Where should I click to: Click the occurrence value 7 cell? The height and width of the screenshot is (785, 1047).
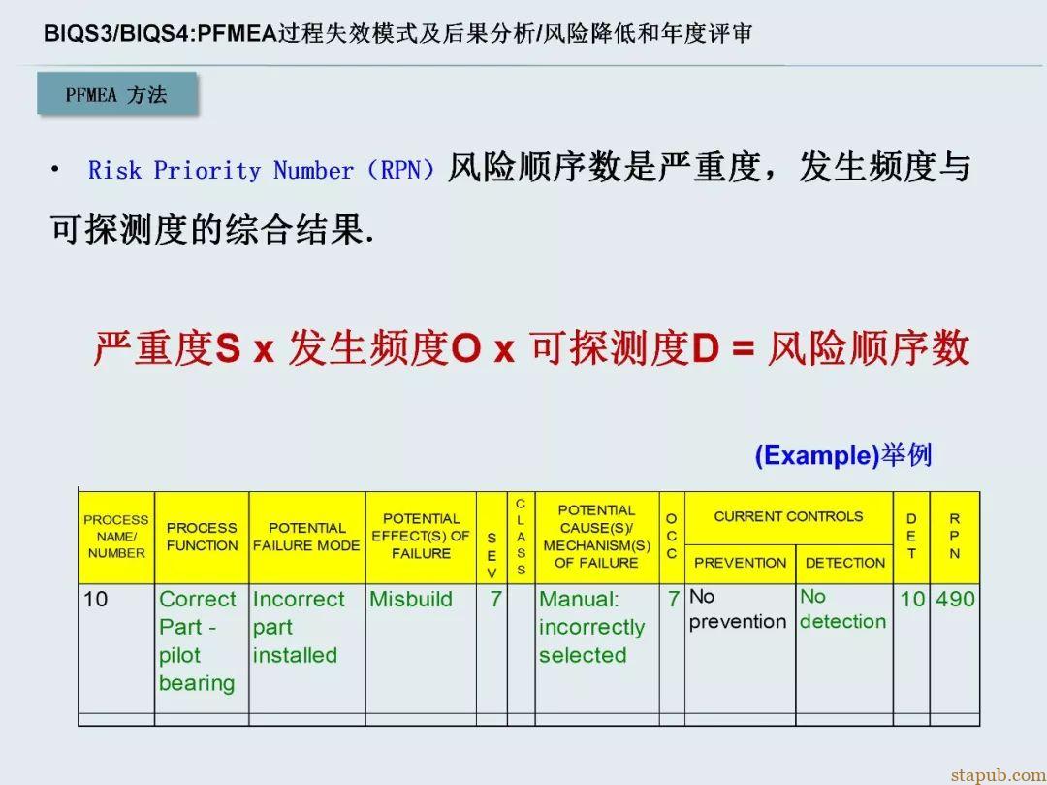click(x=672, y=648)
